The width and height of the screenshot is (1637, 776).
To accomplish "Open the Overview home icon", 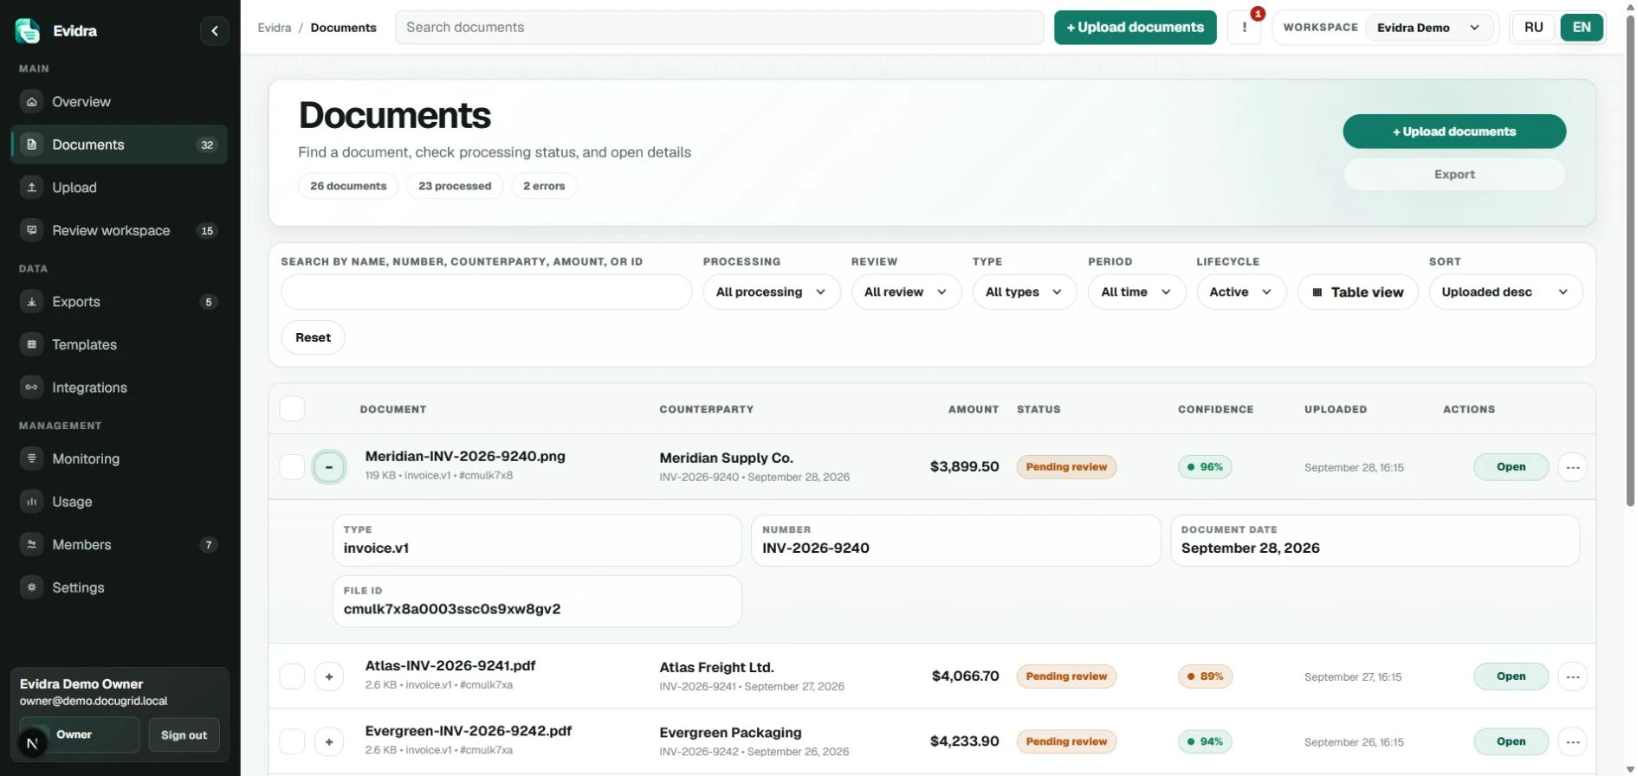I will tap(32, 102).
